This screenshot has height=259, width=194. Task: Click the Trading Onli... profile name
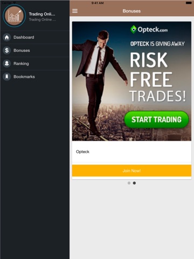(42, 14)
